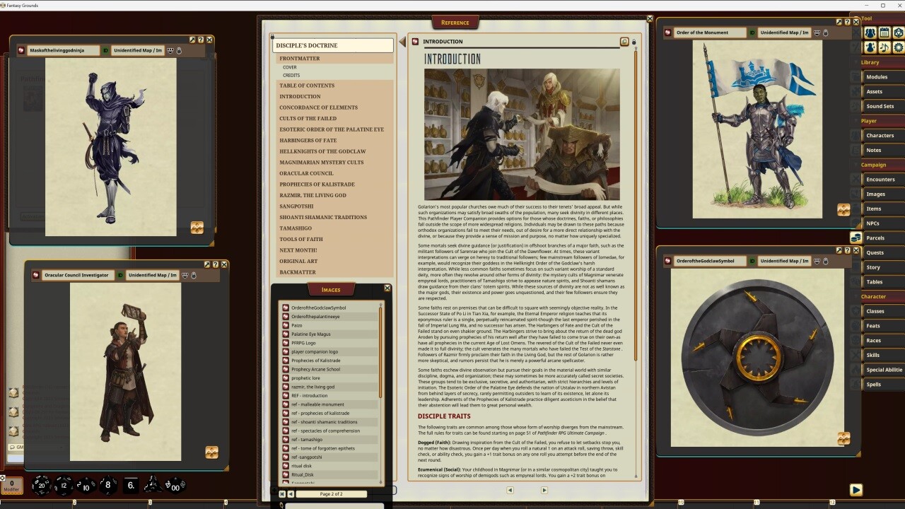The image size is (905, 509).
Task: Click the chat bubble on Maskofthelivinggodninja window
Action: [x=170, y=50]
